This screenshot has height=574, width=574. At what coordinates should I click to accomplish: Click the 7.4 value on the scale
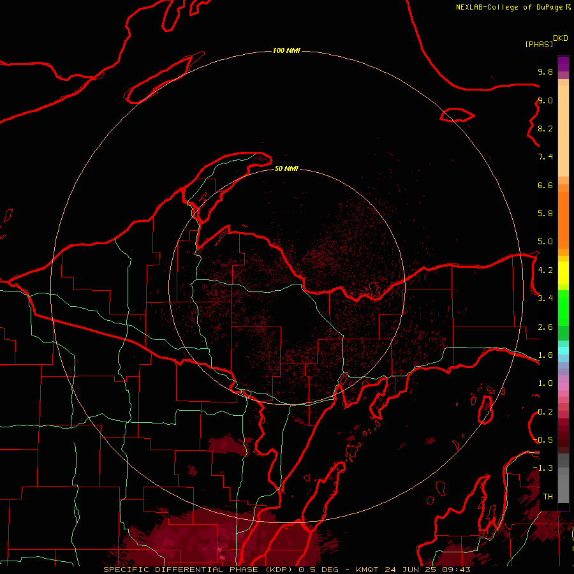(545, 157)
